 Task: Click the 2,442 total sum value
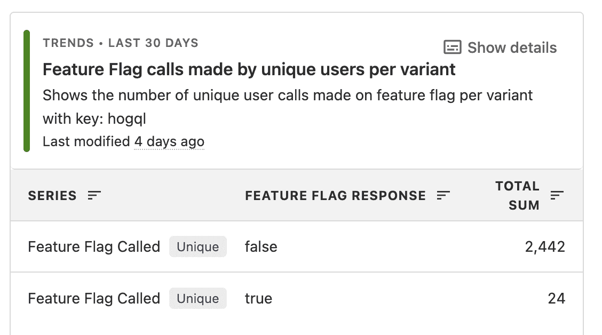point(544,247)
